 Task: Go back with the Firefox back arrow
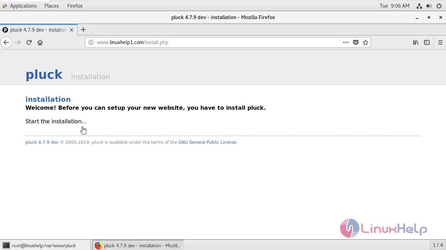point(6,42)
